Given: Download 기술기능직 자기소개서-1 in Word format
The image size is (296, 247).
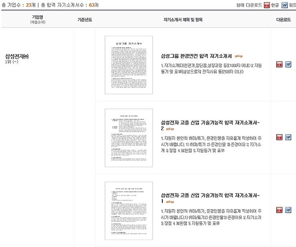Looking at the screenshot, I should click(288, 210).
